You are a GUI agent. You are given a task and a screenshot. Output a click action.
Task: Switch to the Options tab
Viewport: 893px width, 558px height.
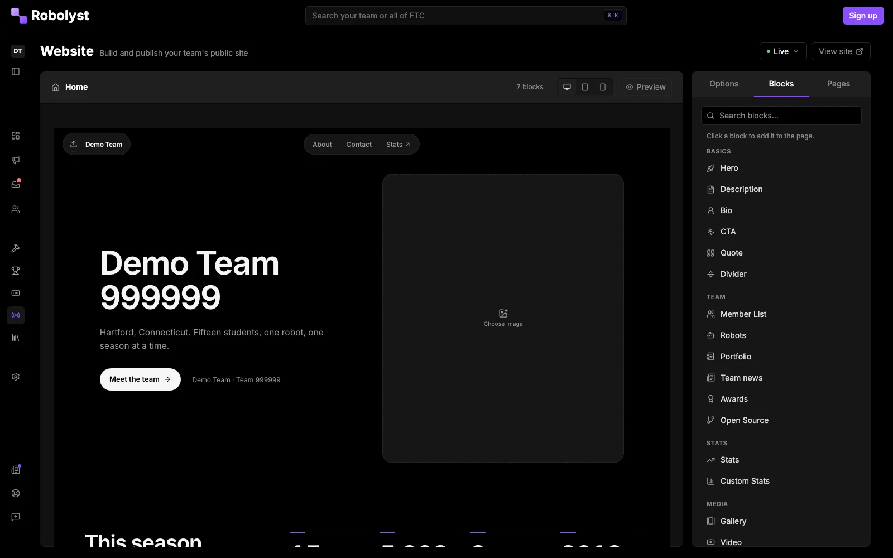click(724, 84)
